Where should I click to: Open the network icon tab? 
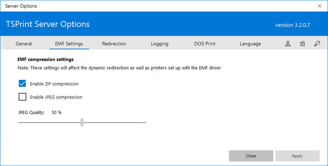click(288, 44)
